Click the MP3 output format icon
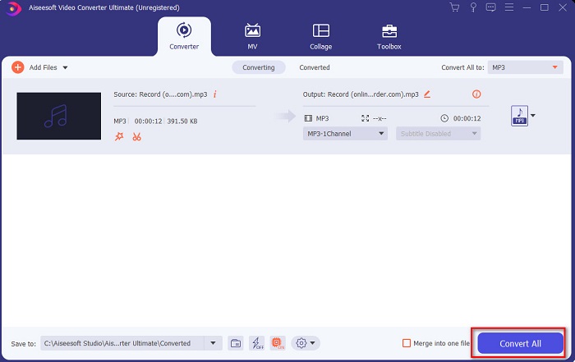The width and height of the screenshot is (575, 362). (x=519, y=116)
